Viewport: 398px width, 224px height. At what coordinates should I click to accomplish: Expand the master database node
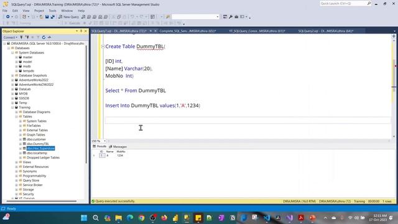17,57
